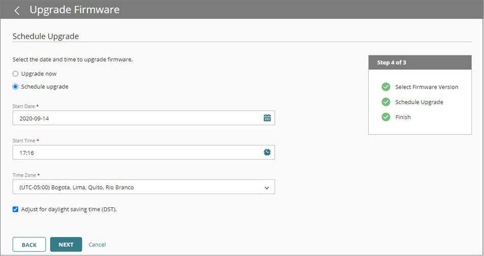Screen dimensions: 484x256
Task: Click the Cancel link
Action: (97, 245)
